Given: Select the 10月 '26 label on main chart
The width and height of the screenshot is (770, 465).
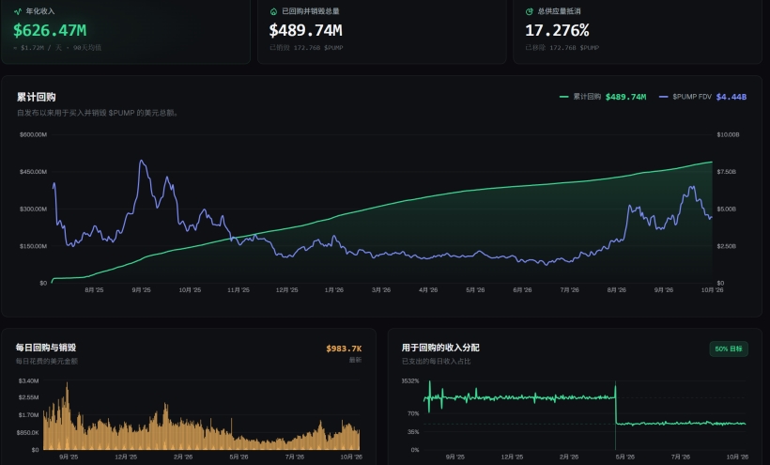Looking at the screenshot, I should (712, 290).
